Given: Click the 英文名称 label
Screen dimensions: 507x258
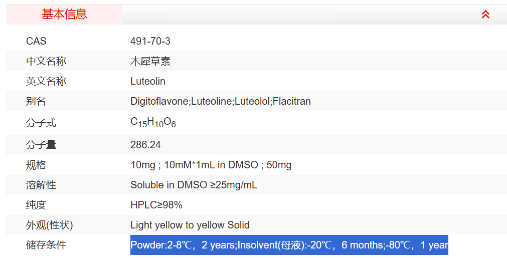Looking at the screenshot, I should tap(46, 81).
